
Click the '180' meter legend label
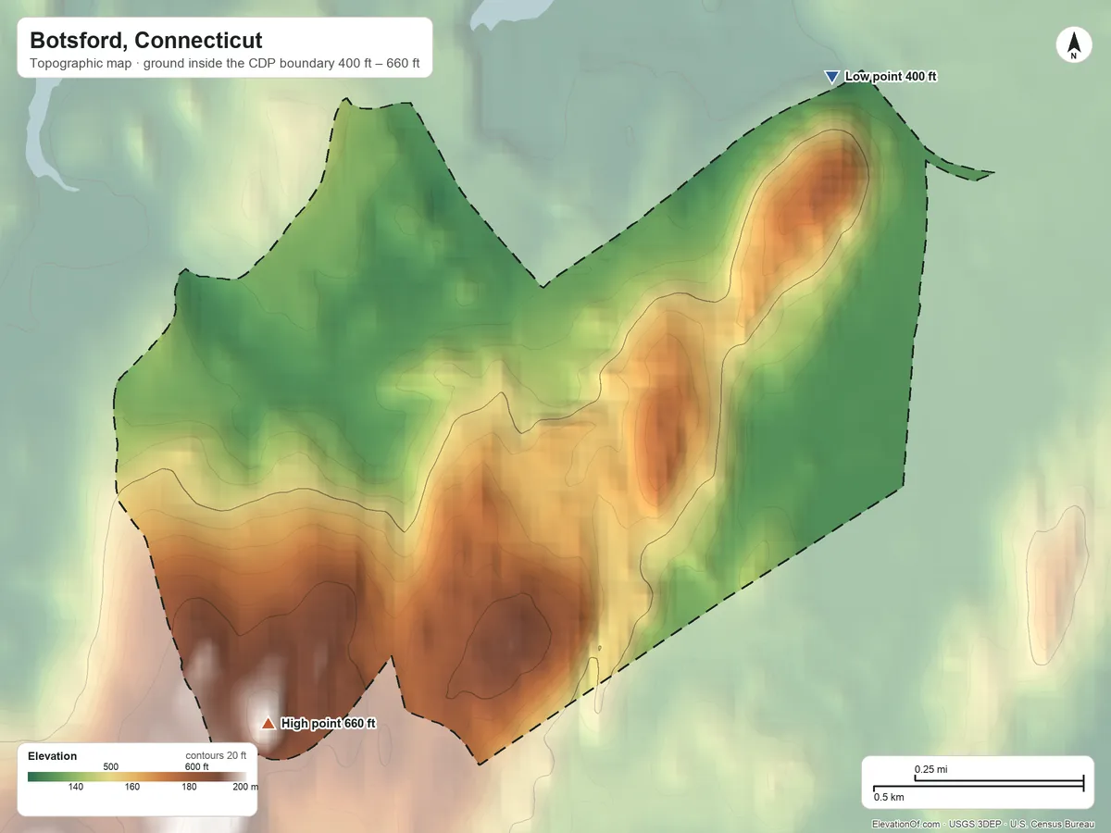189,787
